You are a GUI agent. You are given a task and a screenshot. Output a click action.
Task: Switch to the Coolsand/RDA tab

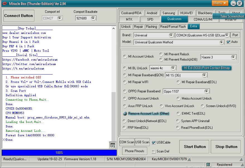131,13
